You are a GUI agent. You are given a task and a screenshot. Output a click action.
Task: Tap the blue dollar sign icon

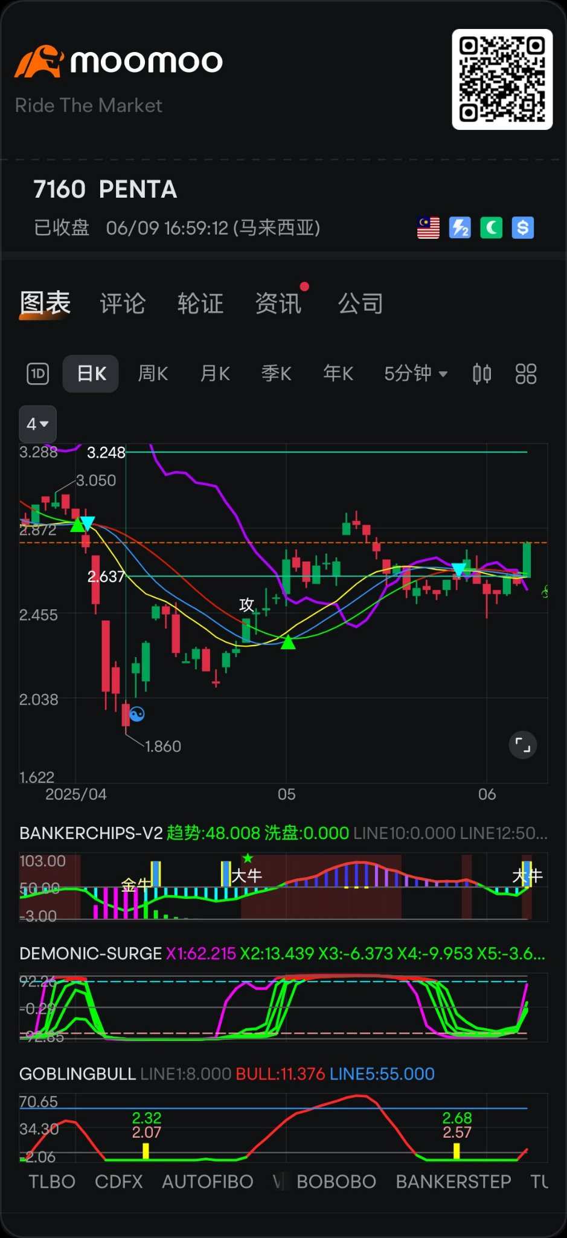click(x=523, y=228)
